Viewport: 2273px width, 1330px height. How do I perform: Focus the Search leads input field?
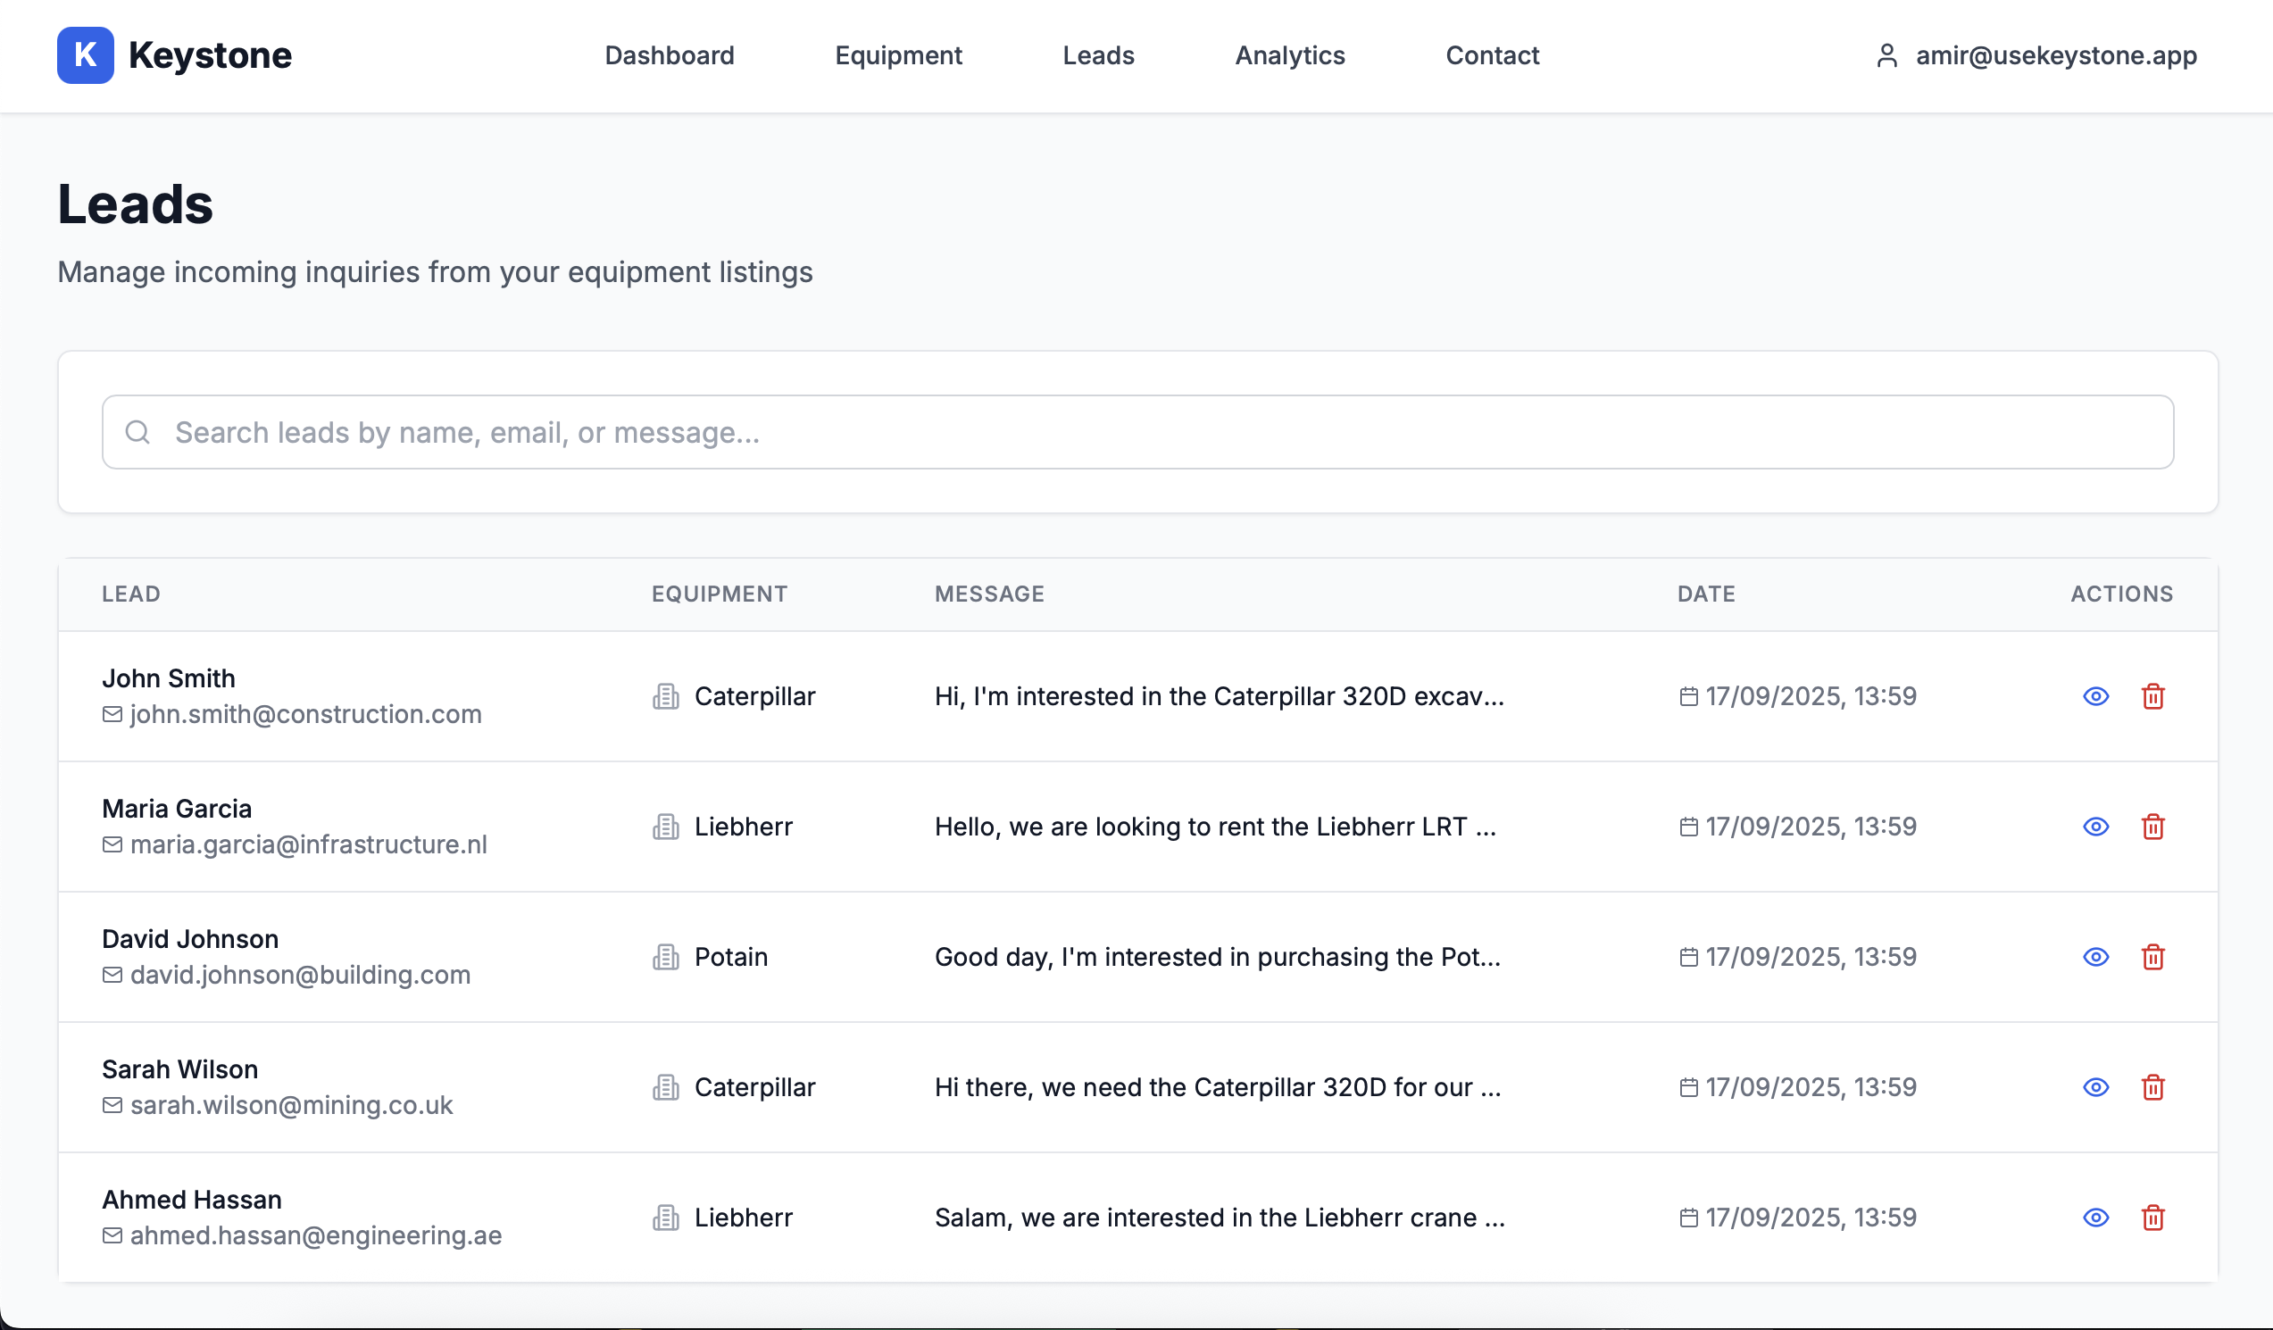[x=1136, y=433]
